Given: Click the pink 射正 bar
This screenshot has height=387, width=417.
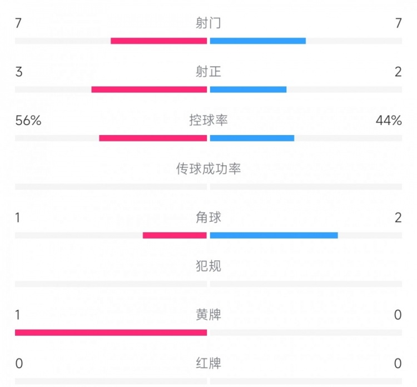Looking at the screenshot, I should tap(149, 90).
